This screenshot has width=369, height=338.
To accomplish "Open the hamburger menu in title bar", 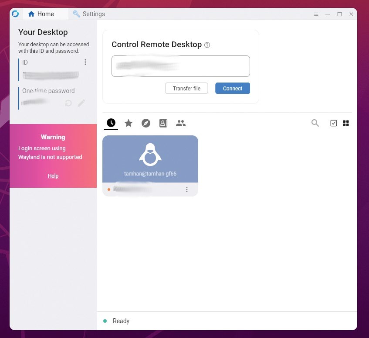I will coord(316,14).
